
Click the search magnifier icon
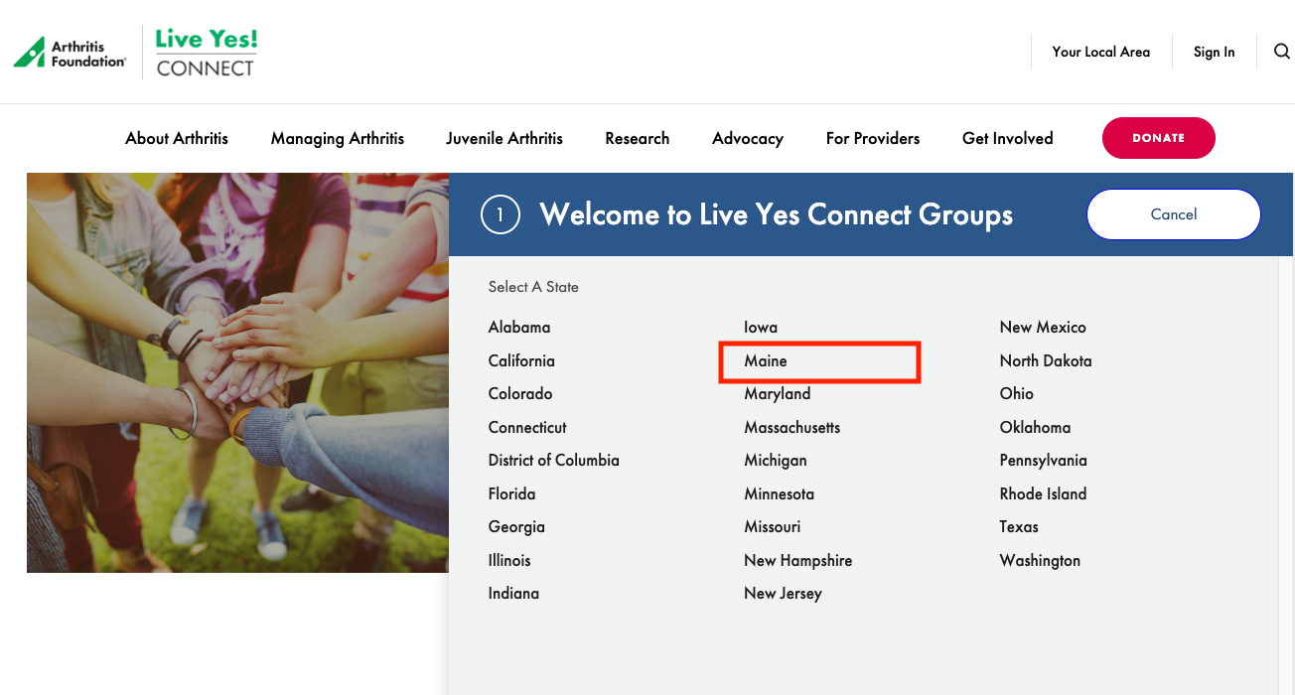click(1281, 52)
